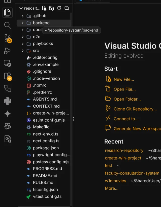
Task: Open recent project faculty-consultation-system
Action: 132,173
